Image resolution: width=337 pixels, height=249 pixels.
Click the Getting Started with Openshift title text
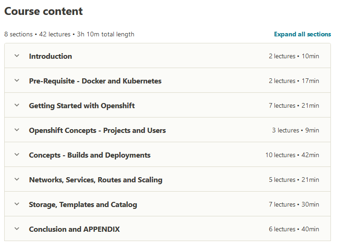pos(82,106)
